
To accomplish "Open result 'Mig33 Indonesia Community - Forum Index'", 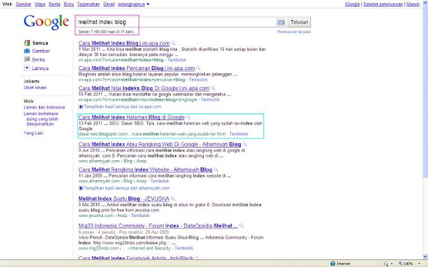I will [158, 226].
